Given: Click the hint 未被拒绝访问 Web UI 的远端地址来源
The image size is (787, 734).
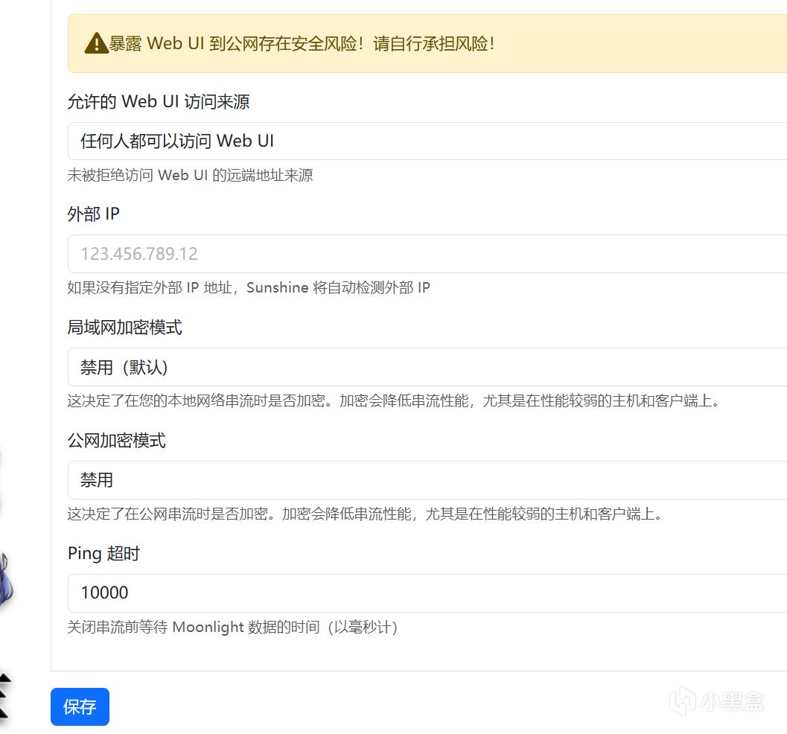Looking at the screenshot, I should coord(190,175).
